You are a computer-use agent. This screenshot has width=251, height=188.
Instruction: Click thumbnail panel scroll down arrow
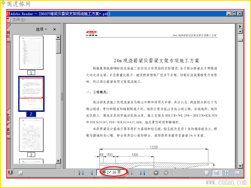point(58,161)
